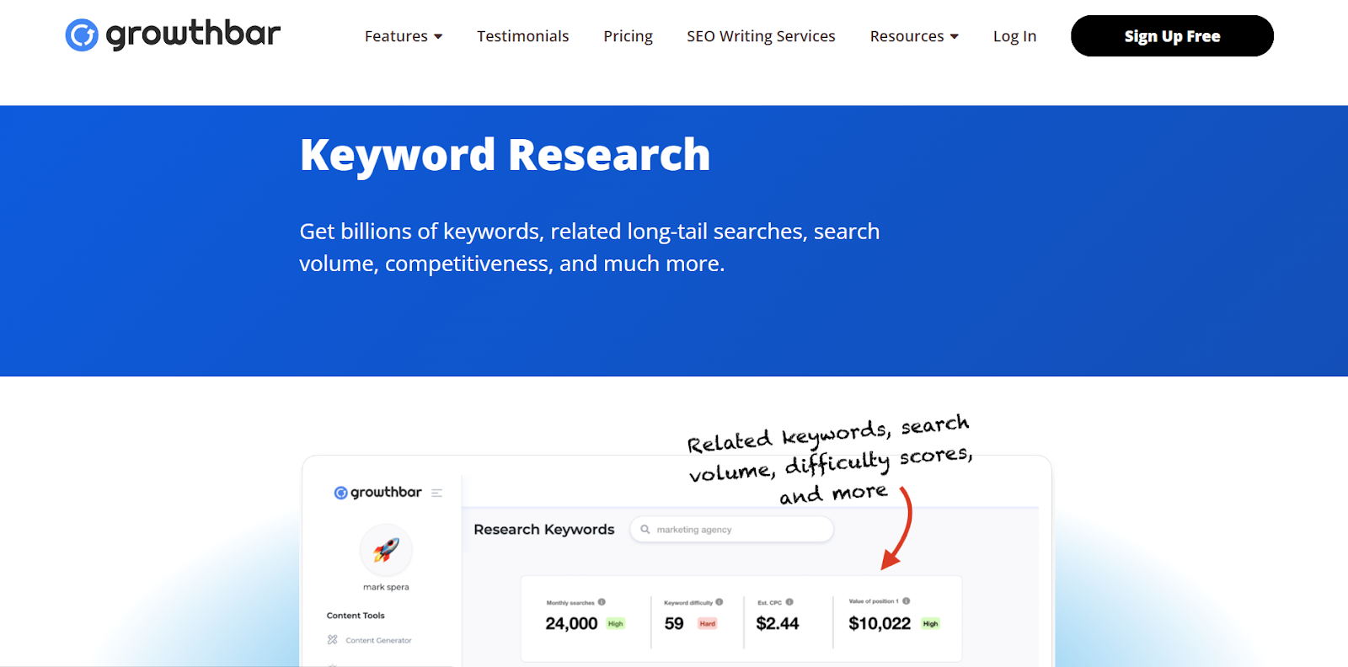Image resolution: width=1348 pixels, height=667 pixels.
Task: Click the Monthly searches info icon
Action: pos(602,602)
